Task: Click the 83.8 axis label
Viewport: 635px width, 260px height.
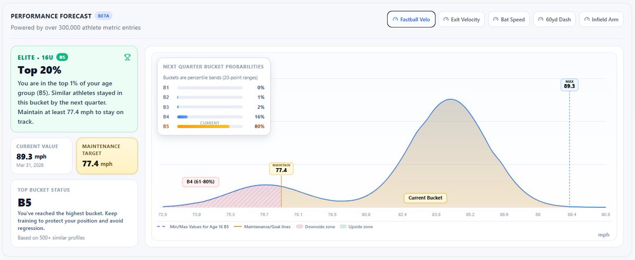Action: 436,215
